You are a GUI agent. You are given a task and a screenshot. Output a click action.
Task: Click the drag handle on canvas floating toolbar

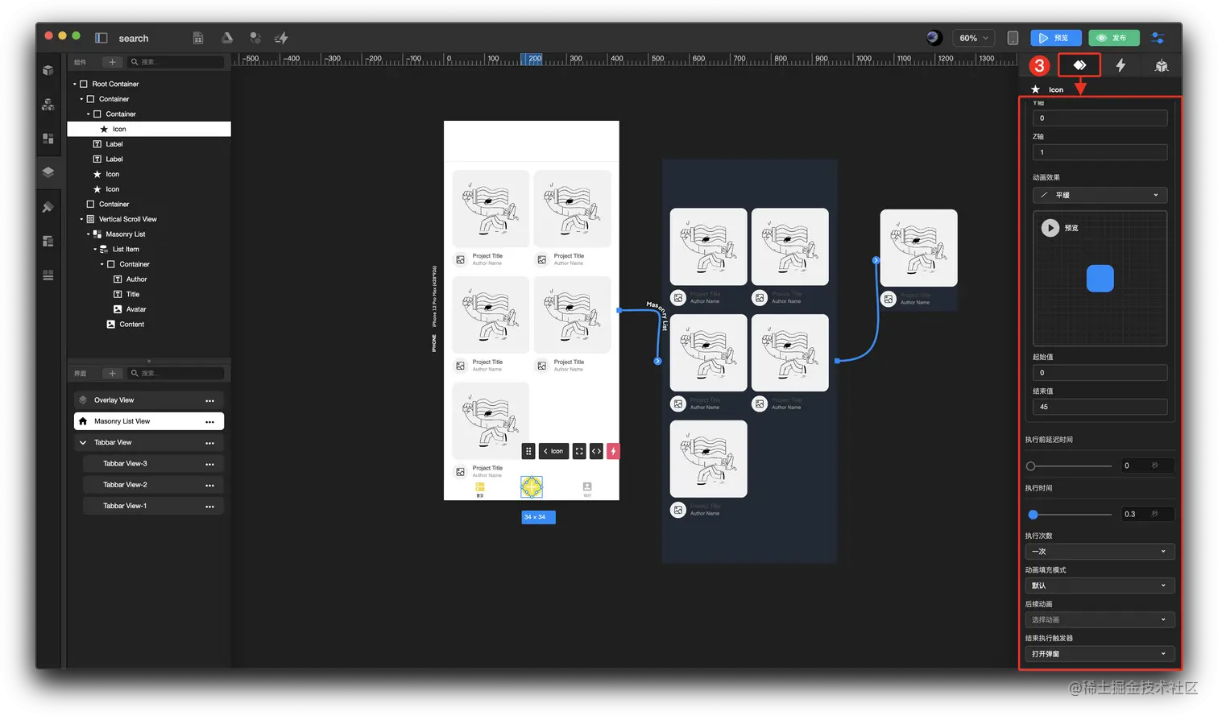[528, 451]
